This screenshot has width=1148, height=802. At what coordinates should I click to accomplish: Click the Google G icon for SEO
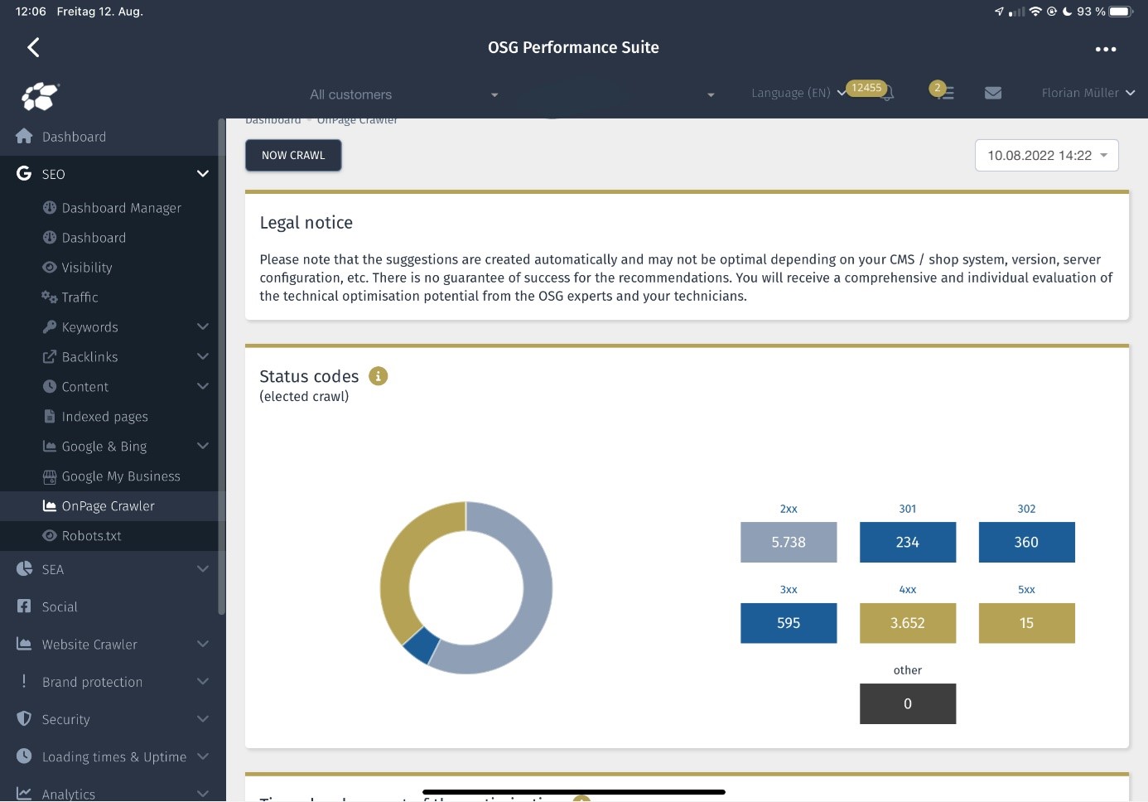24,173
